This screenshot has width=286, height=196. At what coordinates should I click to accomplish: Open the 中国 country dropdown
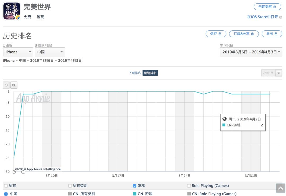(50, 52)
